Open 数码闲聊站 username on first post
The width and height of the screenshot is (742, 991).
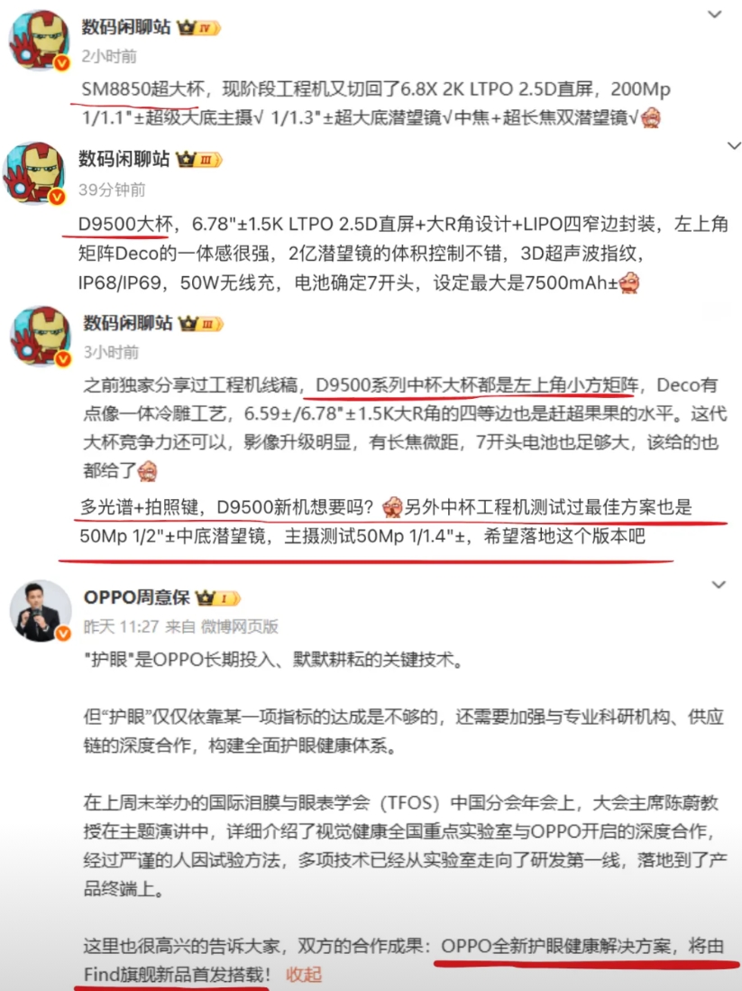click(x=125, y=27)
